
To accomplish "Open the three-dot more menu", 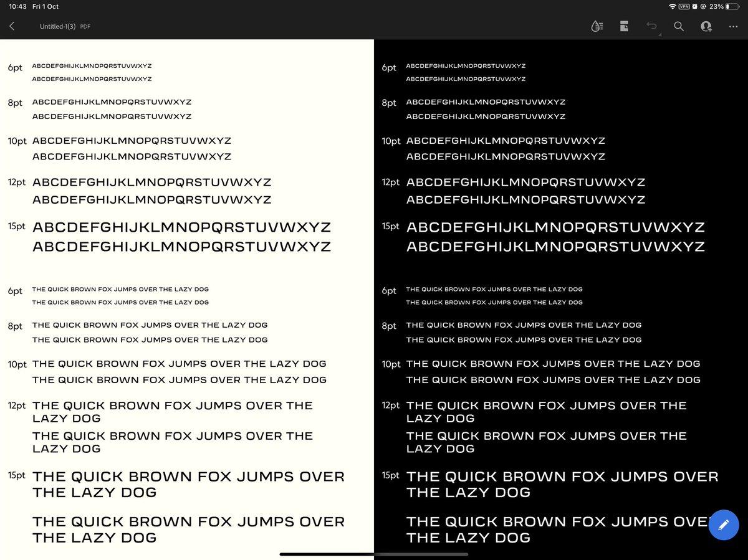I will [x=733, y=27].
